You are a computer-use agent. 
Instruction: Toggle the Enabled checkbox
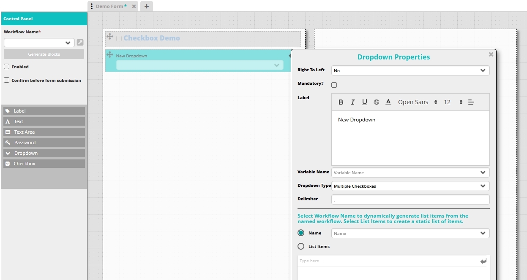[6, 67]
